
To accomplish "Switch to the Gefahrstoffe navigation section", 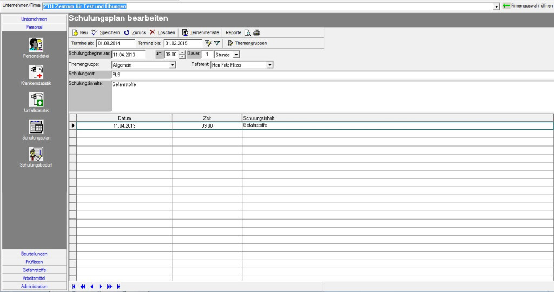I will pyautogui.click(x=35, y=270).
